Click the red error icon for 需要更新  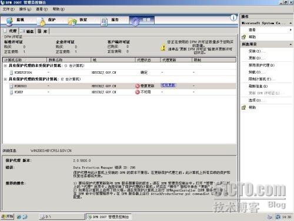[x=138, y=86]
